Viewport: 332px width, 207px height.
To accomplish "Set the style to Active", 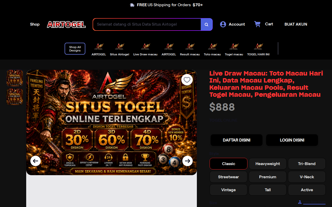I will click(x=307, y=190).
